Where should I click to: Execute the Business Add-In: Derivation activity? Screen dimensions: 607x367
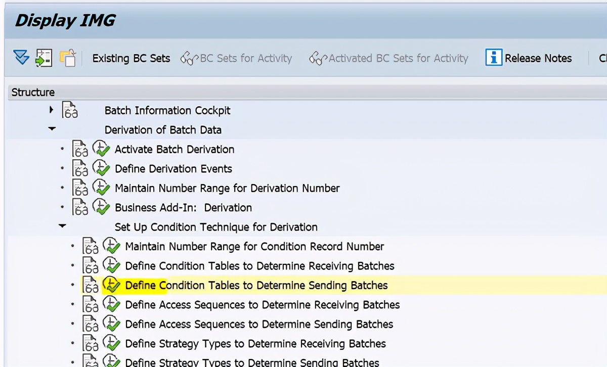(102, 207)
